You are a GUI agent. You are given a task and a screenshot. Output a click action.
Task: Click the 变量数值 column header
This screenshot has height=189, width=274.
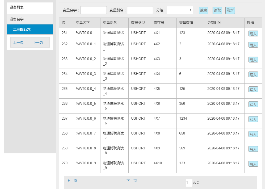191,23
